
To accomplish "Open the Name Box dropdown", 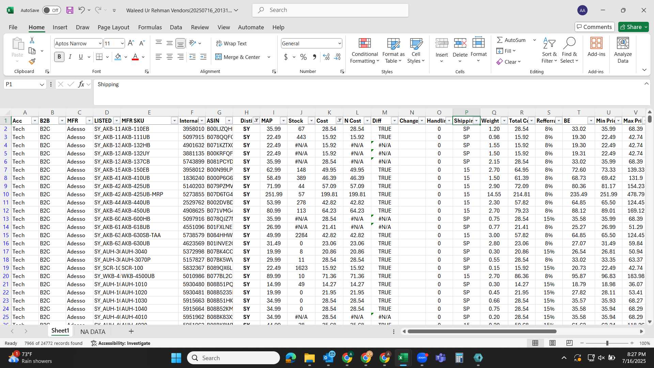I will 42,85.
